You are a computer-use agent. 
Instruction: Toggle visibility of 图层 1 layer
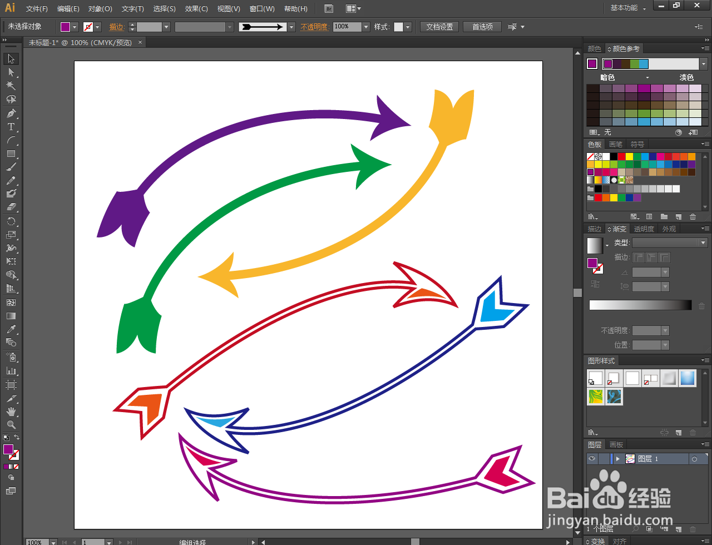pos(592,459)
